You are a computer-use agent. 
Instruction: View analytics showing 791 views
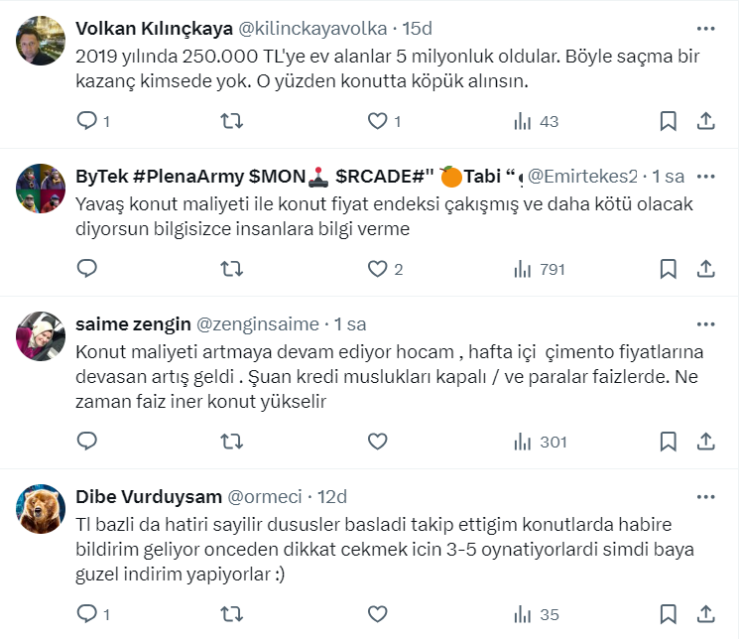click(x=539, y=269)
